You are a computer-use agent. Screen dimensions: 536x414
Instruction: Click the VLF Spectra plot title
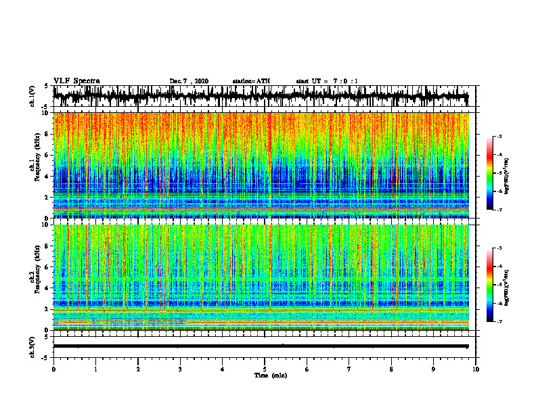click(76, 81)
